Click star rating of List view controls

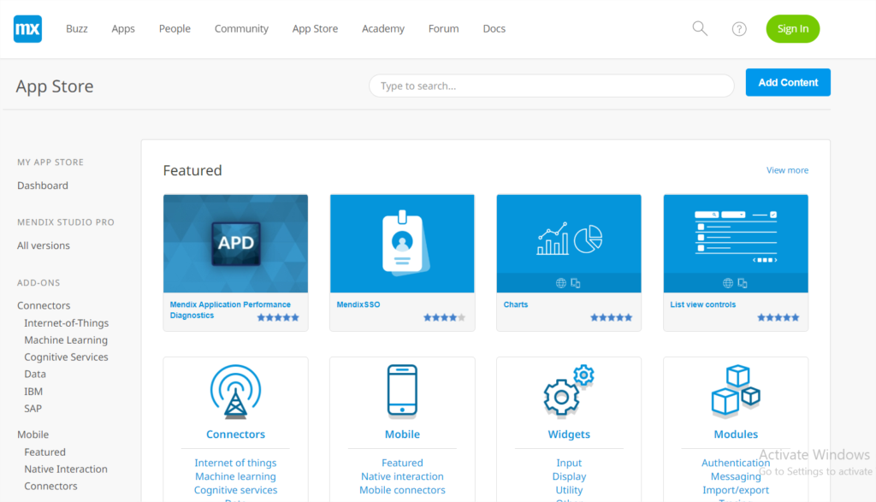point(778,318)
